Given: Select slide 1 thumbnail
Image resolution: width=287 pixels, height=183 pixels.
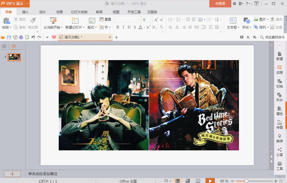Looking at the screenshot, I should pyautogui.click(x=14, y=57).
